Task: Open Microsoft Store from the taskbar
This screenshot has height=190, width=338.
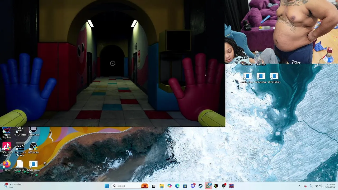Action: coord(185,186)
